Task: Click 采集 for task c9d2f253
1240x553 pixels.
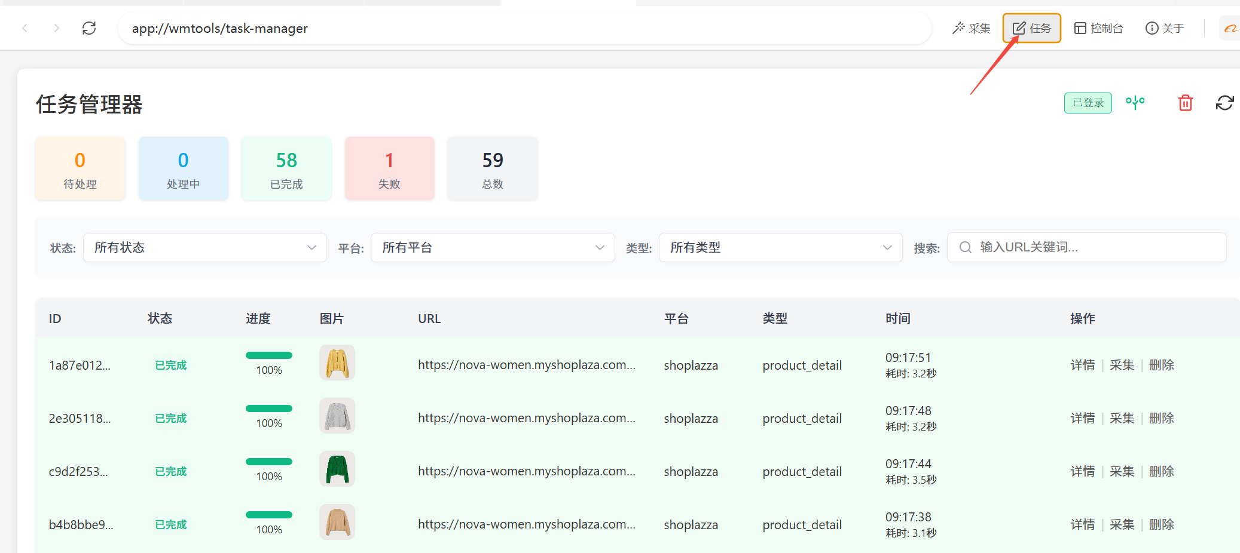Action: [x=1122, y=471]
